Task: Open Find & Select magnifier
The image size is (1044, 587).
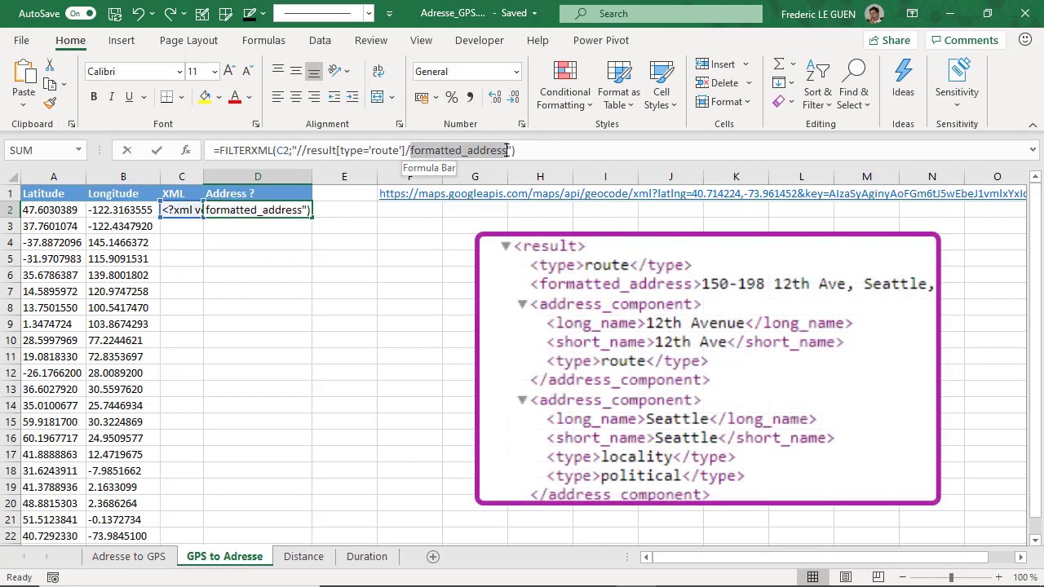Action: point(854,86)
